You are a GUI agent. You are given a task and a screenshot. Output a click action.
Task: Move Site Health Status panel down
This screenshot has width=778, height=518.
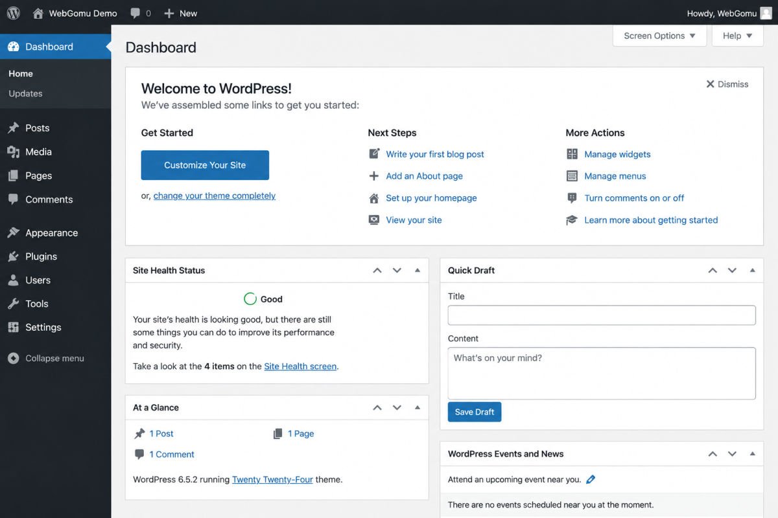coord(397,271)
